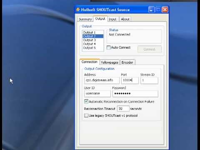Viewport: 200px width, 150px height.
Task: Click the Stream ID field
Action: 149,80
